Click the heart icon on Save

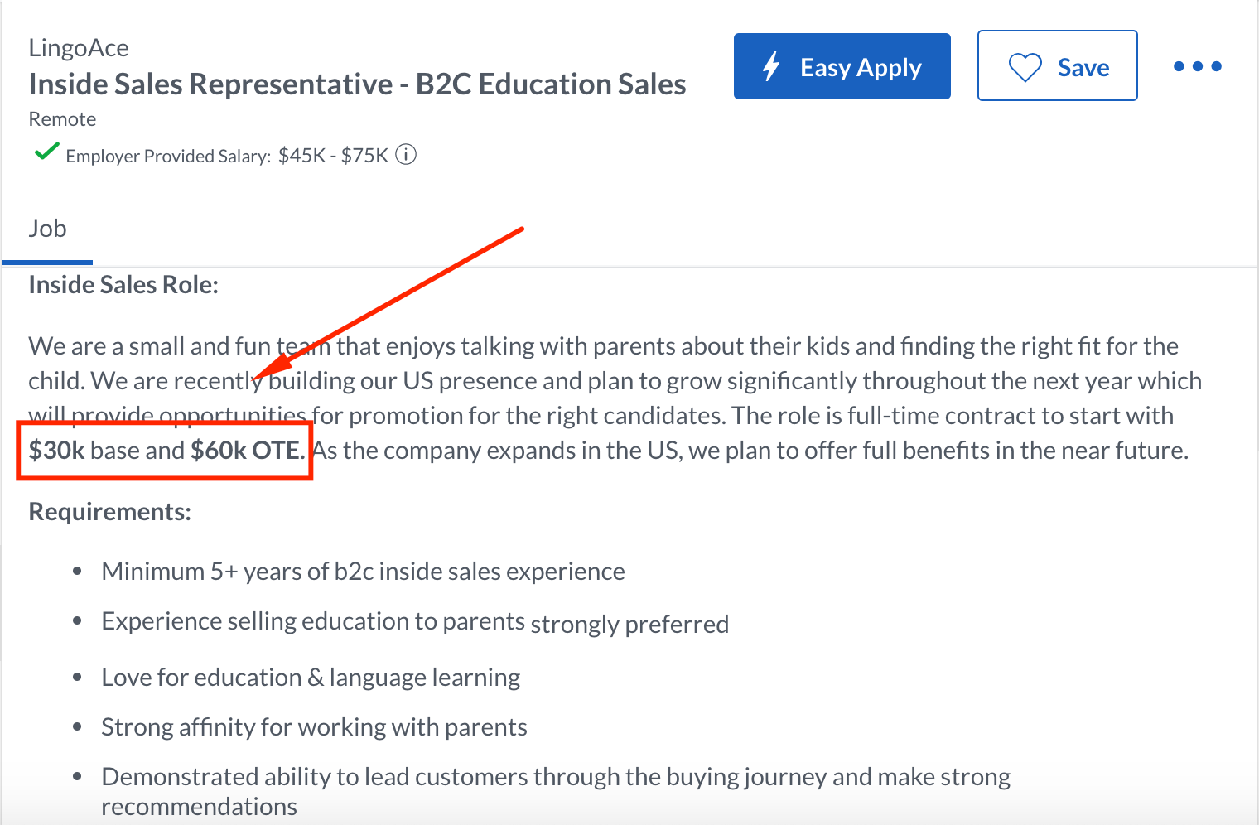click(1025, 67)
